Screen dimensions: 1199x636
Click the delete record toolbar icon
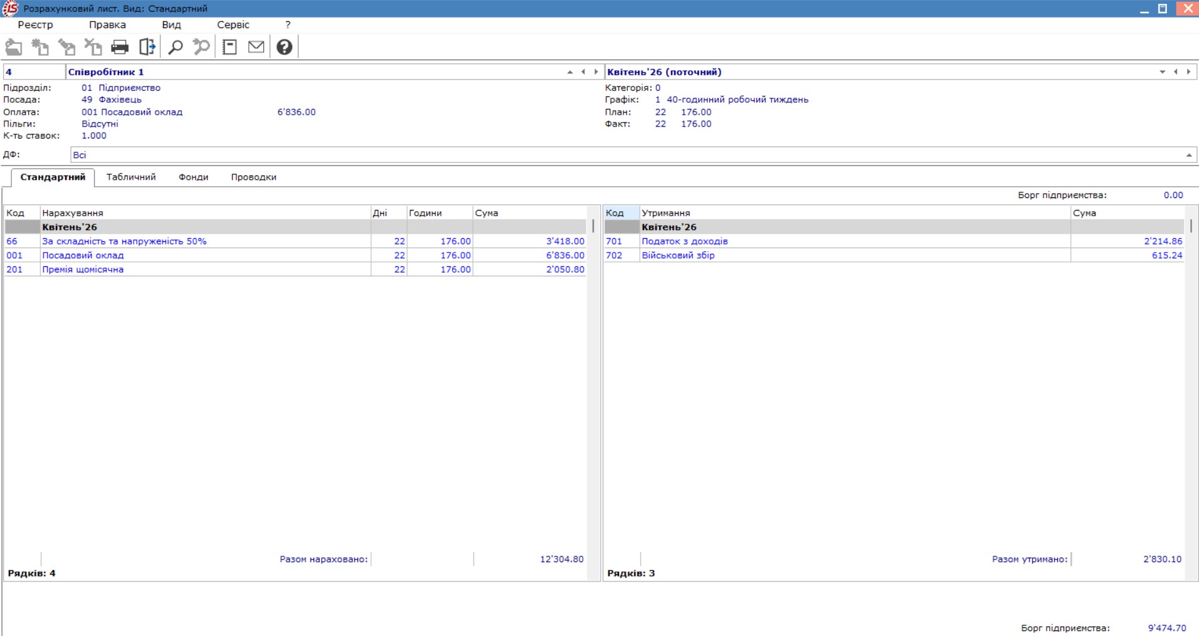point(93,47)
